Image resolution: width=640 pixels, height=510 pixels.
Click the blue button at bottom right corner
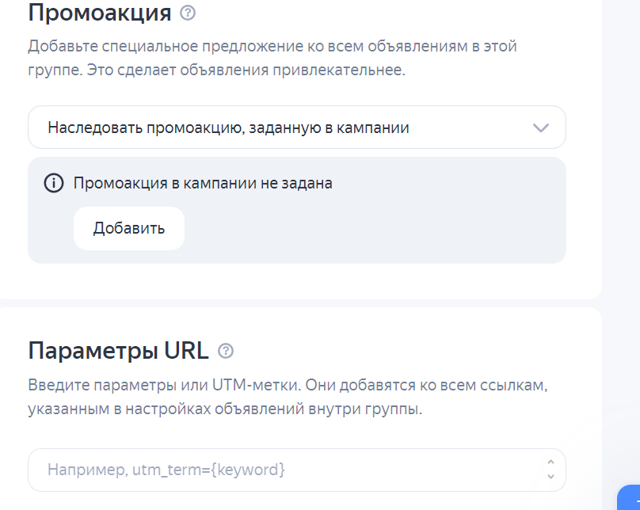(630, 499)
